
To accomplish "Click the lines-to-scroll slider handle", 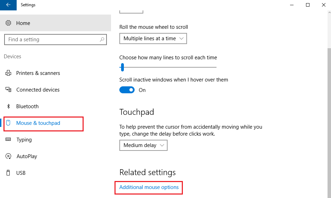I will (x=122, y=67).
